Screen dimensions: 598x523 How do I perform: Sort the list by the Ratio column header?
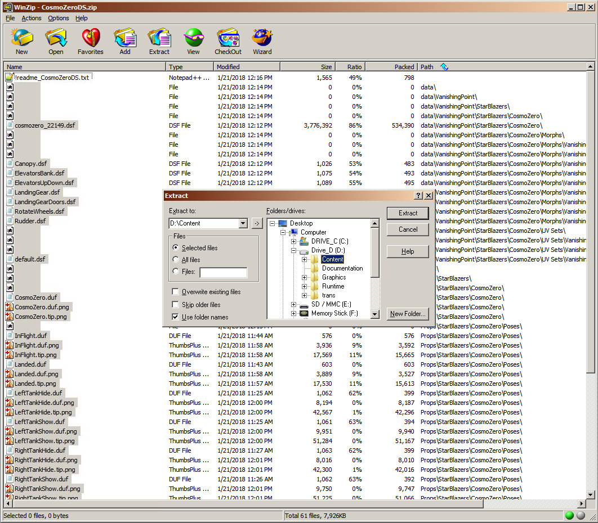tap(350, 67)
